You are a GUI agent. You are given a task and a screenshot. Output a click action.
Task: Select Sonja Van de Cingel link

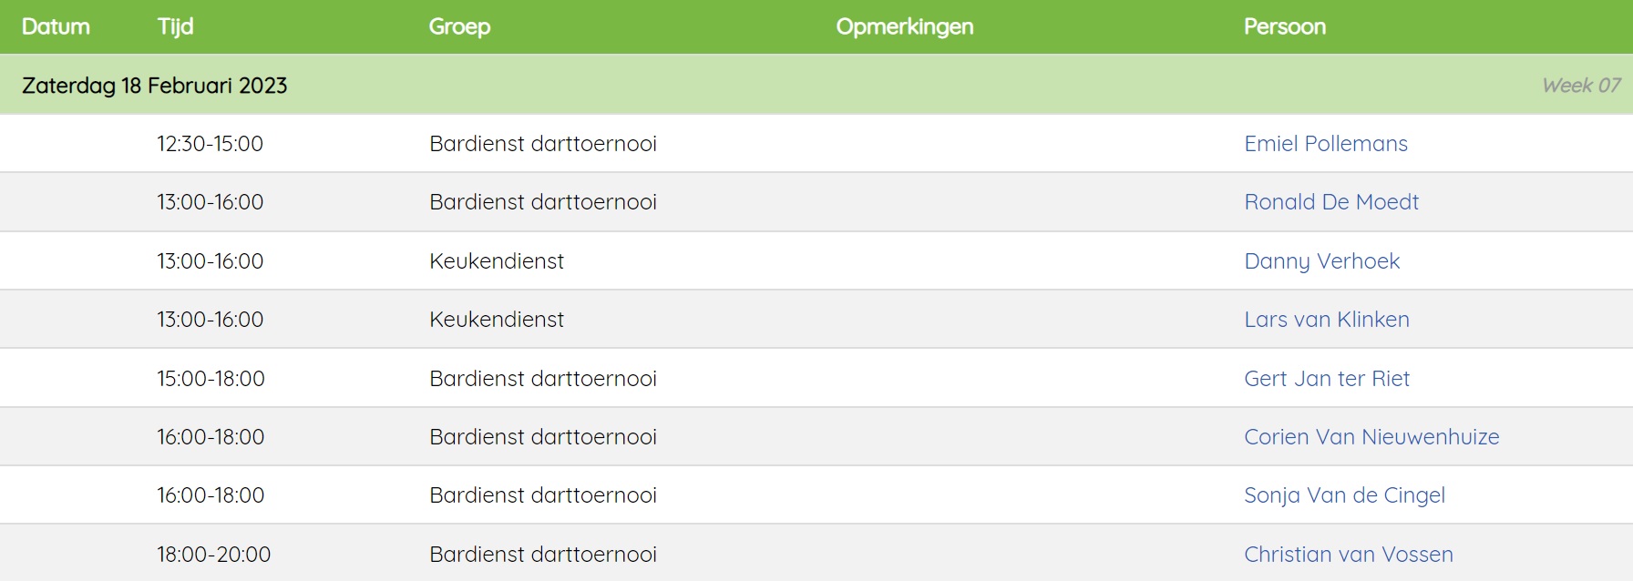coord(1344,495)
